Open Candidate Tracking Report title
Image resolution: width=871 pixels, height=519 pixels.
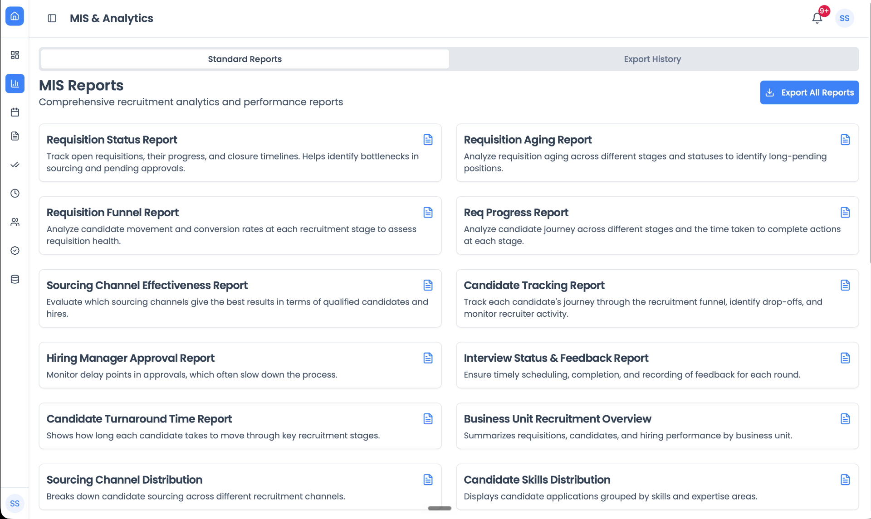534,285
